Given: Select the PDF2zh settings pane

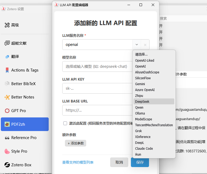Looking at the screenshot, I should [x=25, y=124].
